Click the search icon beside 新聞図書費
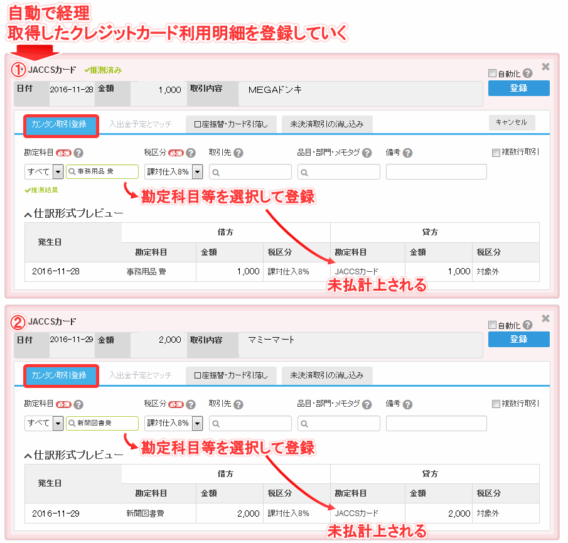 [72, 424]
